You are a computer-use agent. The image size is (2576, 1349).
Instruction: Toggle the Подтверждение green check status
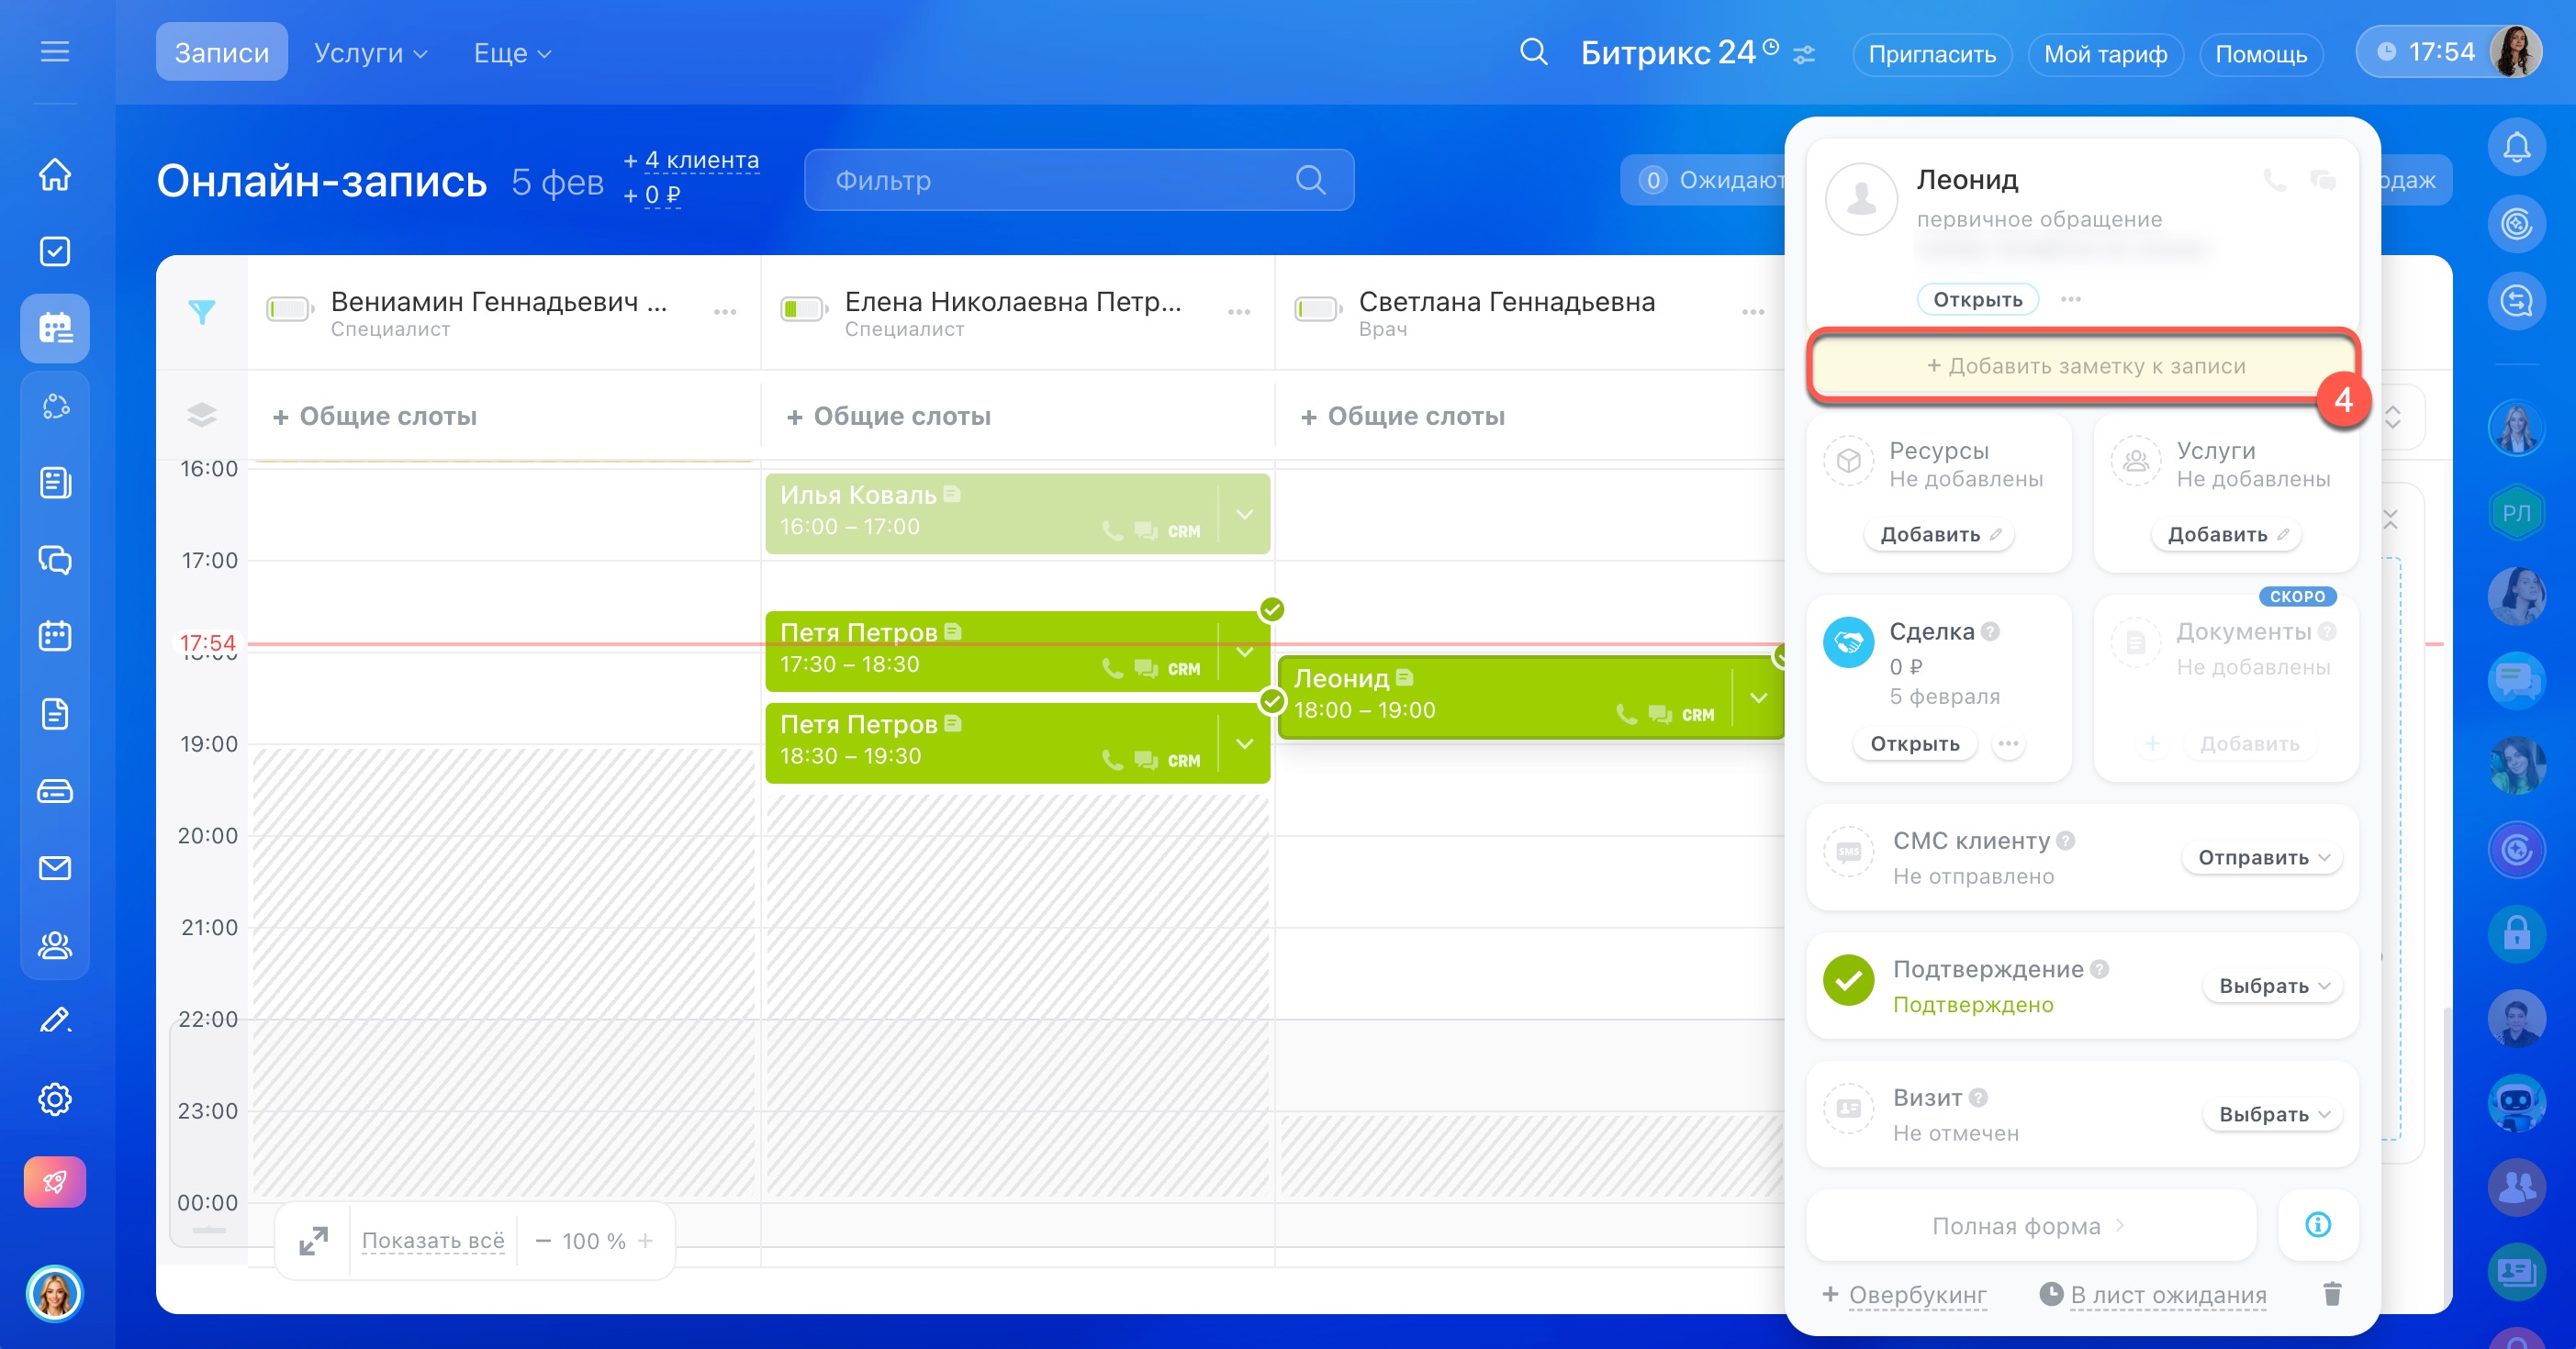1848,980
